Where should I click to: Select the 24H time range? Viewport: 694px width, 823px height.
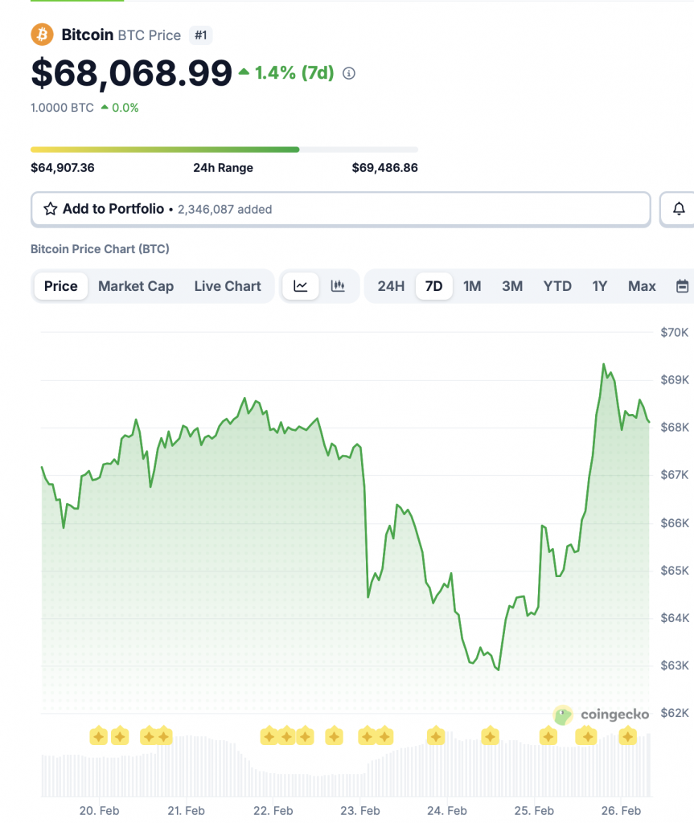391,286
